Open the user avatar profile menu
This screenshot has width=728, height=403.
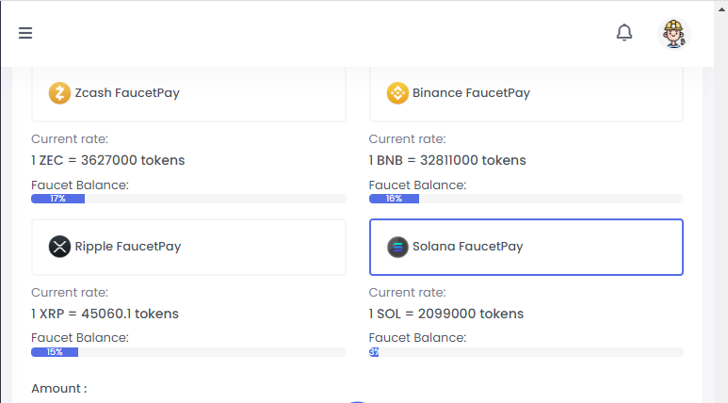click(673, 34)
